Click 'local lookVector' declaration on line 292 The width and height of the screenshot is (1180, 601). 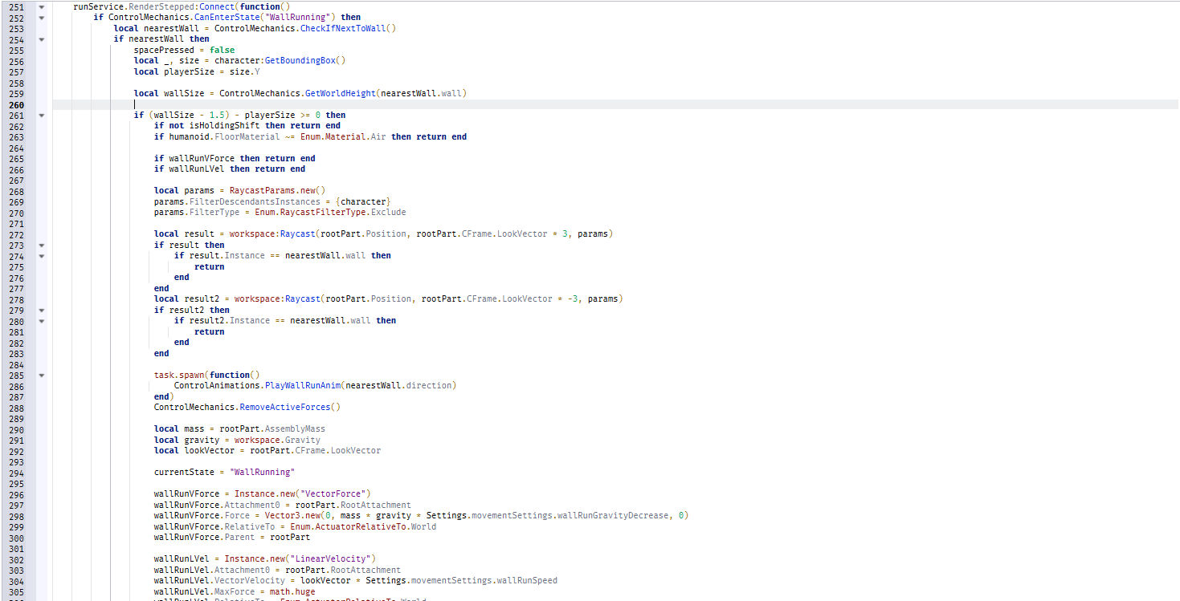[x=194, y=451]
